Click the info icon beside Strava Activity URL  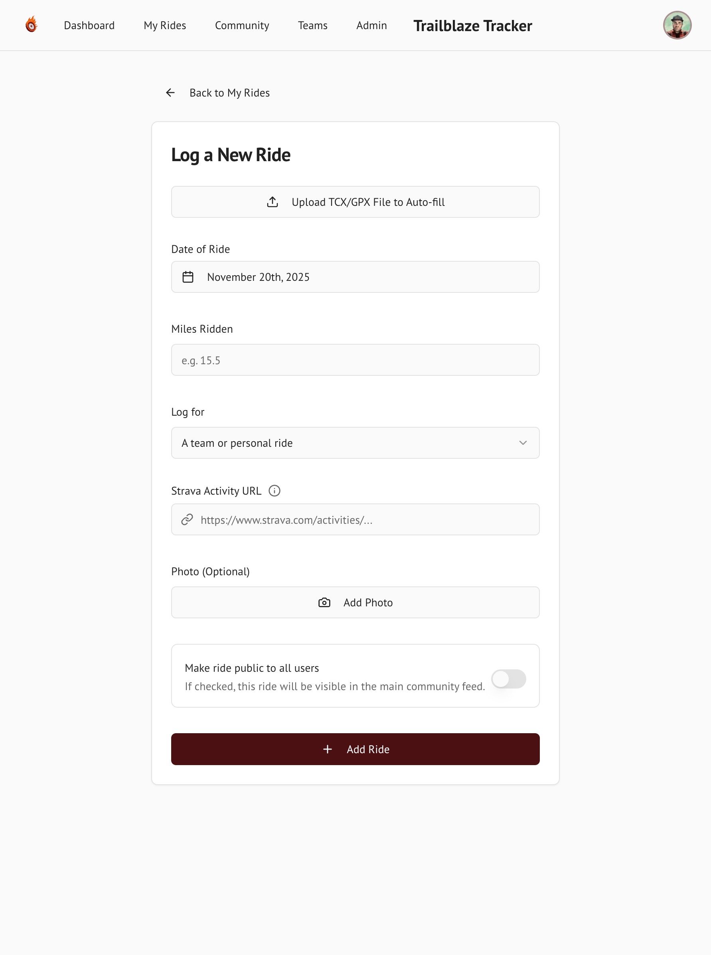coord(274,491)
